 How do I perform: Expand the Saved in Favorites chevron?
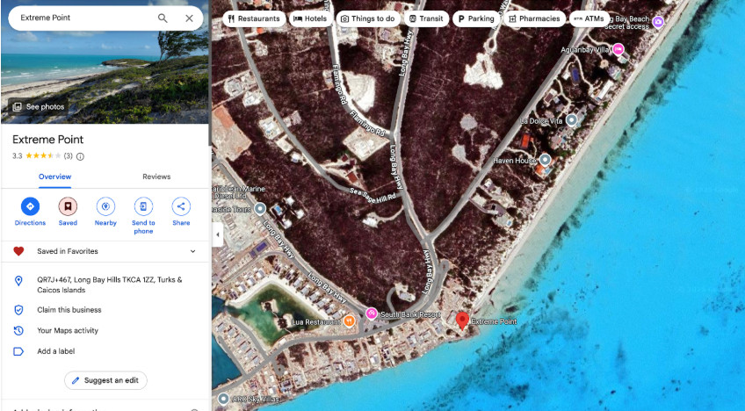click(x=193, y=251)
